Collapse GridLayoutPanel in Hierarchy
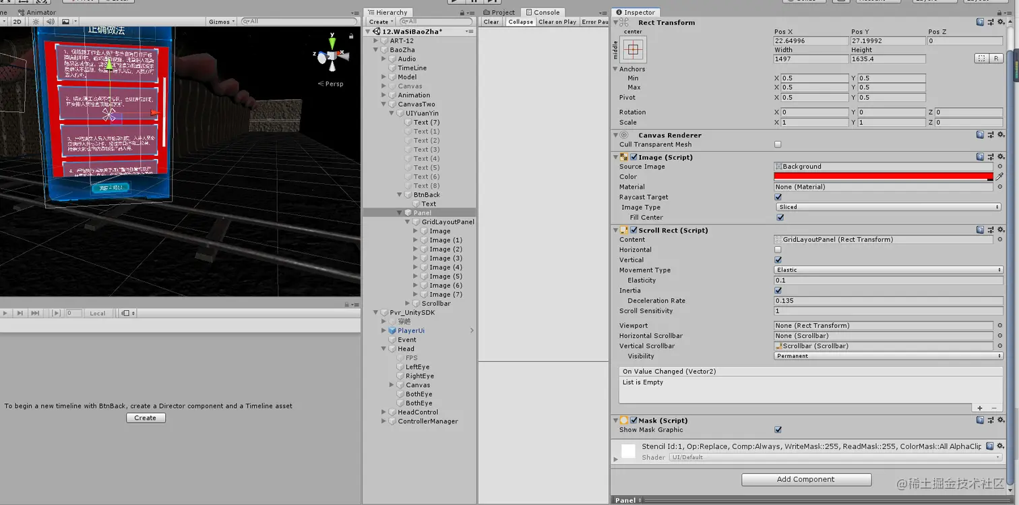This screenshot has width=1019, height=505. pyautogui.click(x=408, y=222)
